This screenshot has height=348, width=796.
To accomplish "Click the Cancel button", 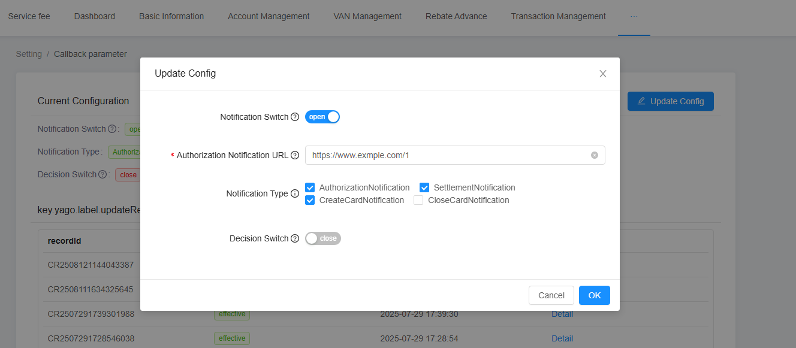I will 551,295.
